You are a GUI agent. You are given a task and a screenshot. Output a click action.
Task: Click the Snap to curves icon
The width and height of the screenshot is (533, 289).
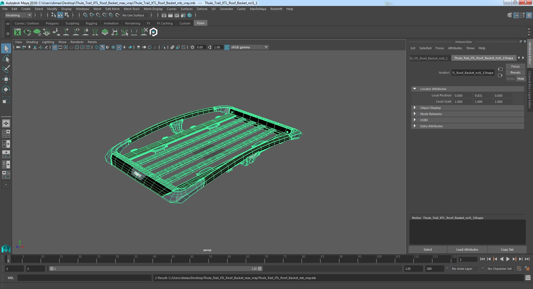coord(92,15)
